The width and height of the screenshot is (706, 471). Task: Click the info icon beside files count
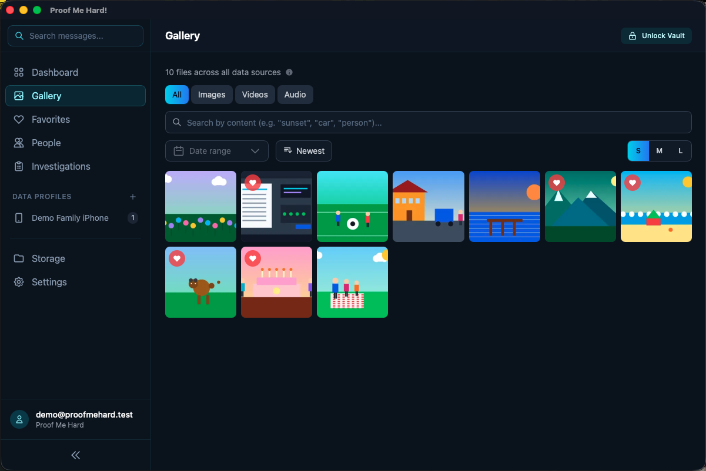289,72
